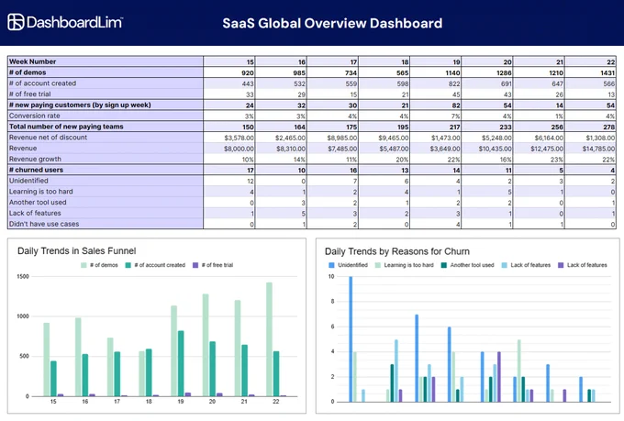The image size is (624, 421).
Task: Select the '# of account created' row label
Action: click(42, 83)
